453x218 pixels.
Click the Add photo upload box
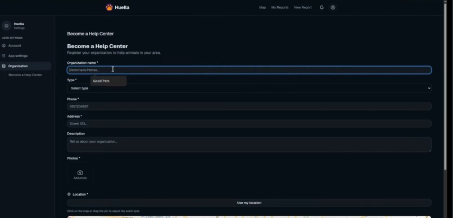coord(80,175)
